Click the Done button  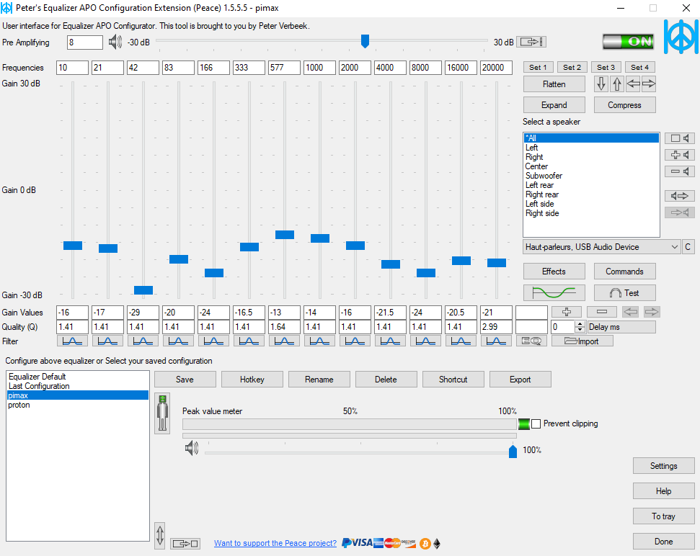(x=663, y=542)
